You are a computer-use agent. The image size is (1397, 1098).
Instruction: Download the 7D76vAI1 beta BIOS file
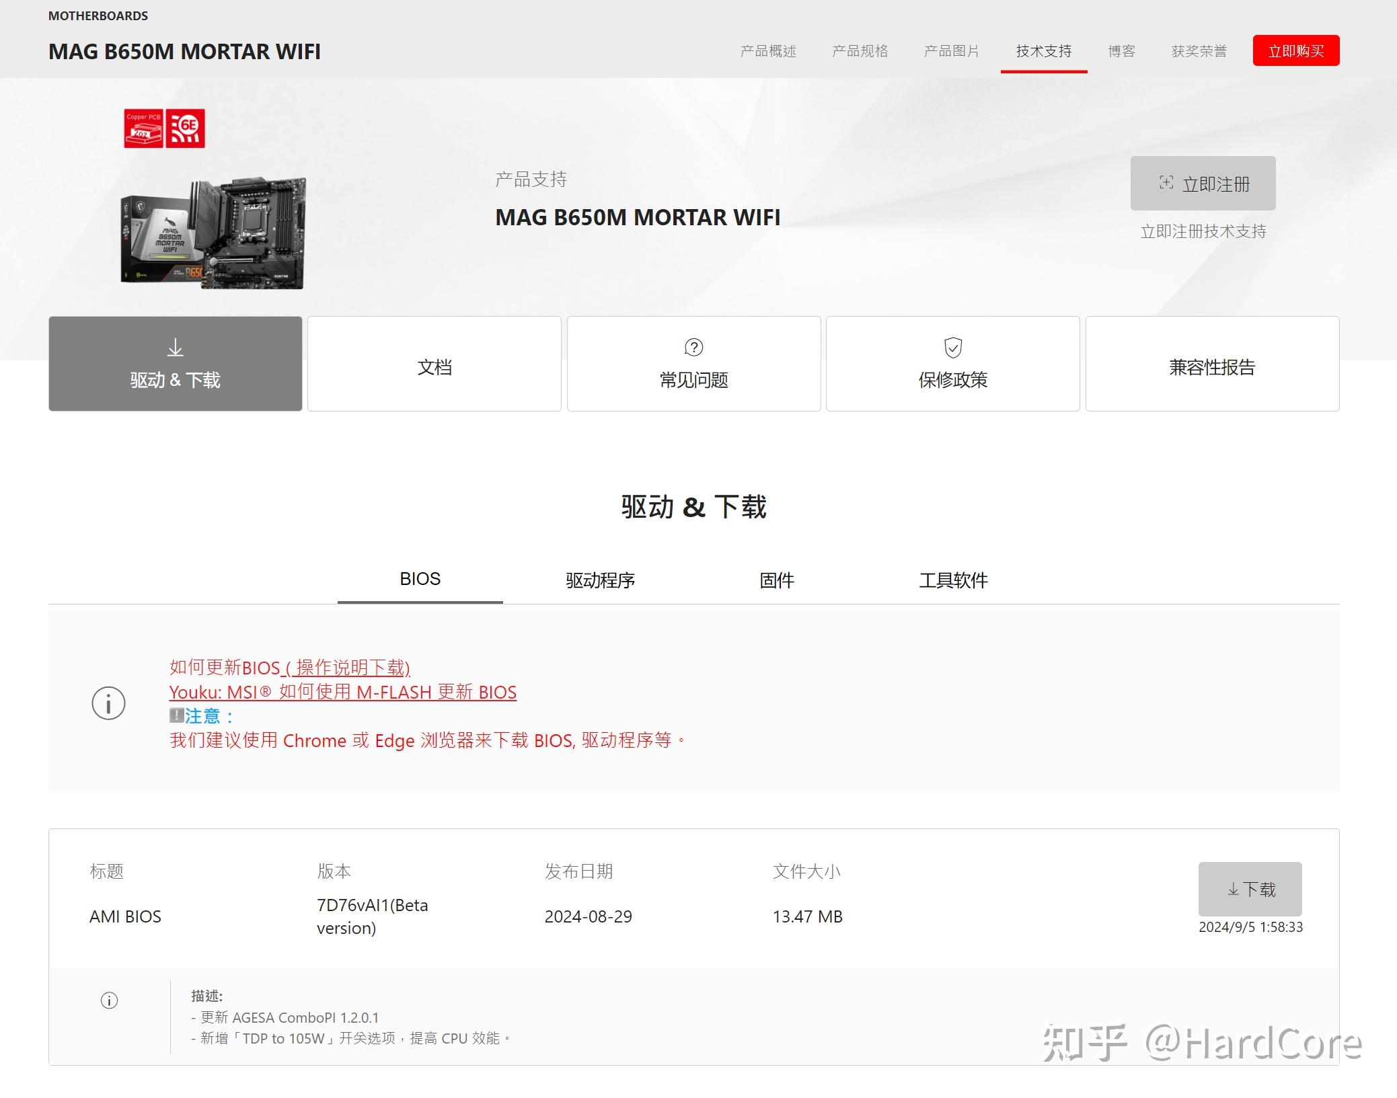point(1250,890)
